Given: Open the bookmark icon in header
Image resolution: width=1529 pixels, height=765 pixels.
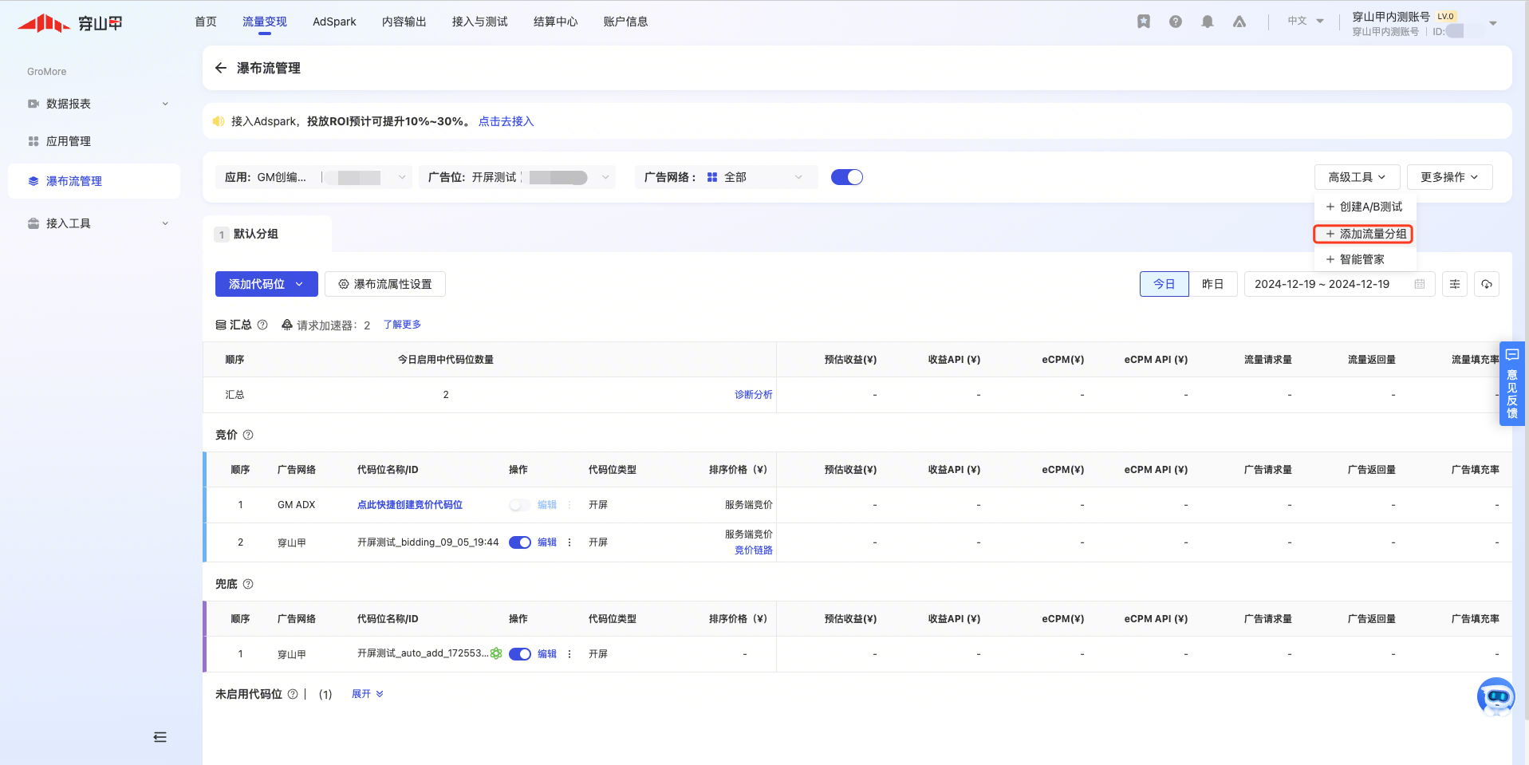Looking at the screenshot, I should pyautogui.click(x=1143, y=22).
